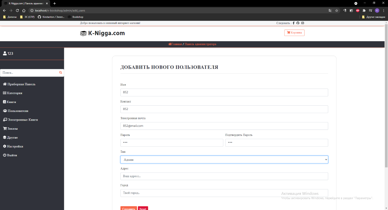Open Другие in the sidebar
The width and height of the screenshot is (388, 210).
tap(10, 138)
